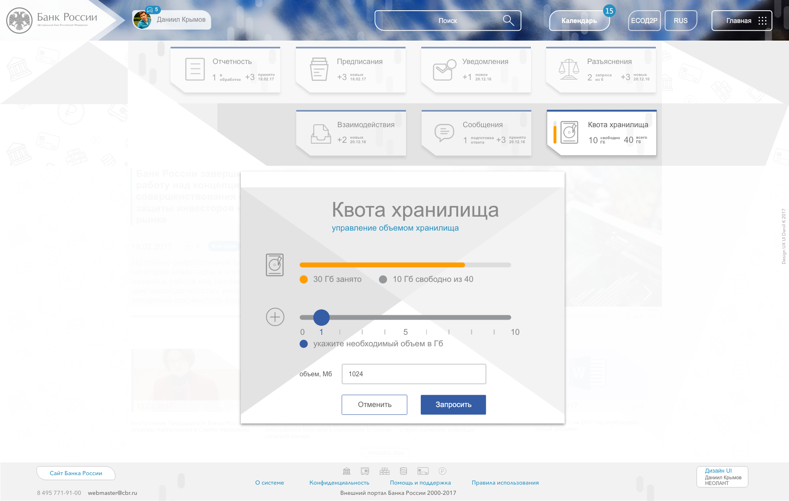Open the Предписания tile

pyautogui.click(x=351, y=70)
